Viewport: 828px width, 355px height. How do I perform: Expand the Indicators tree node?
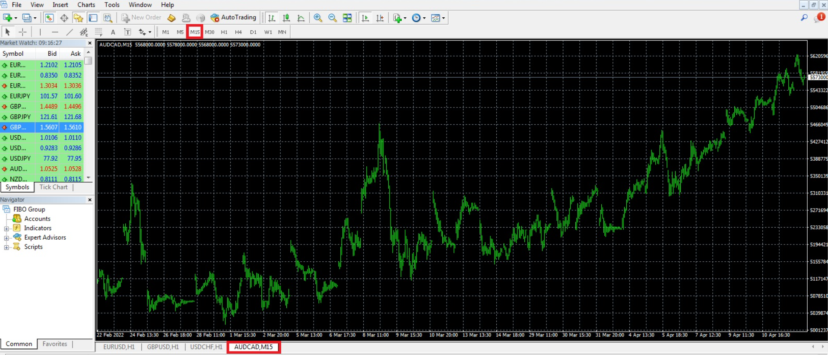coord(6,228)
